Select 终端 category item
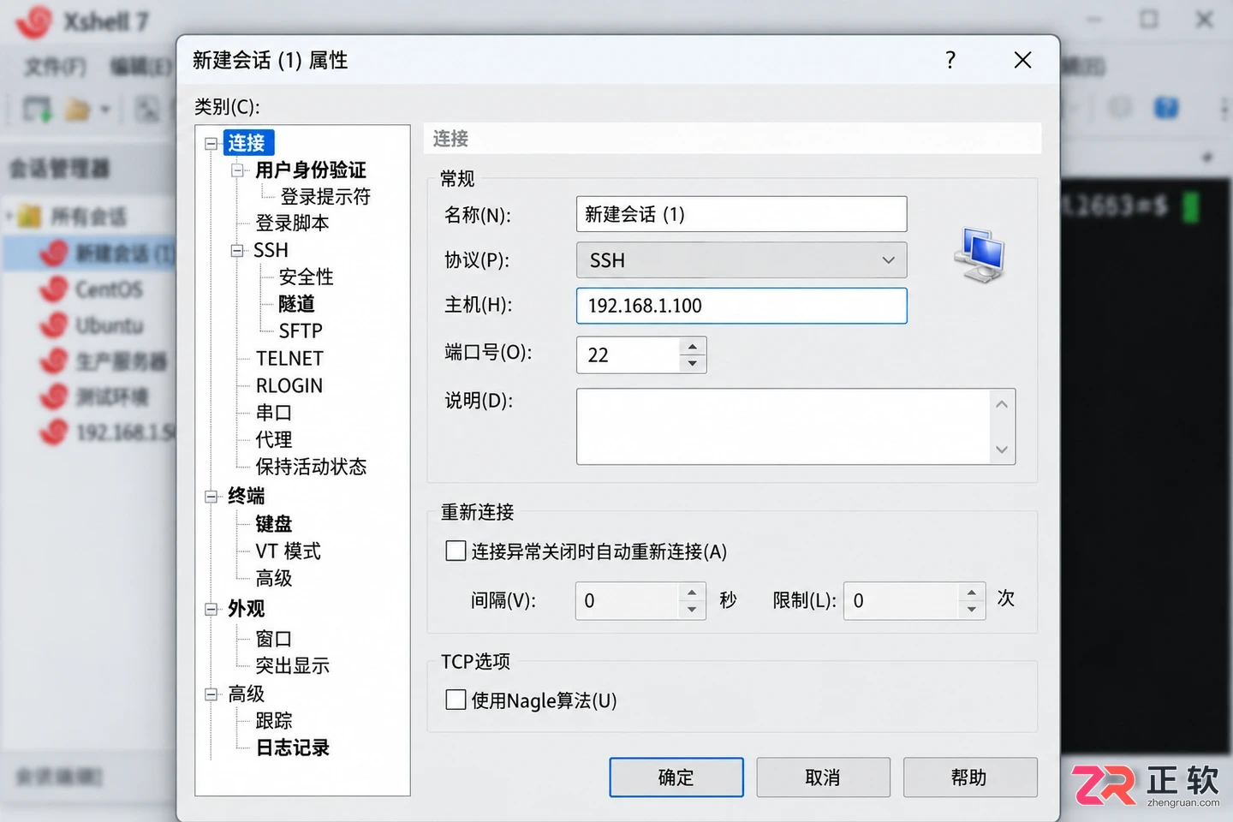 pos(247,496)
